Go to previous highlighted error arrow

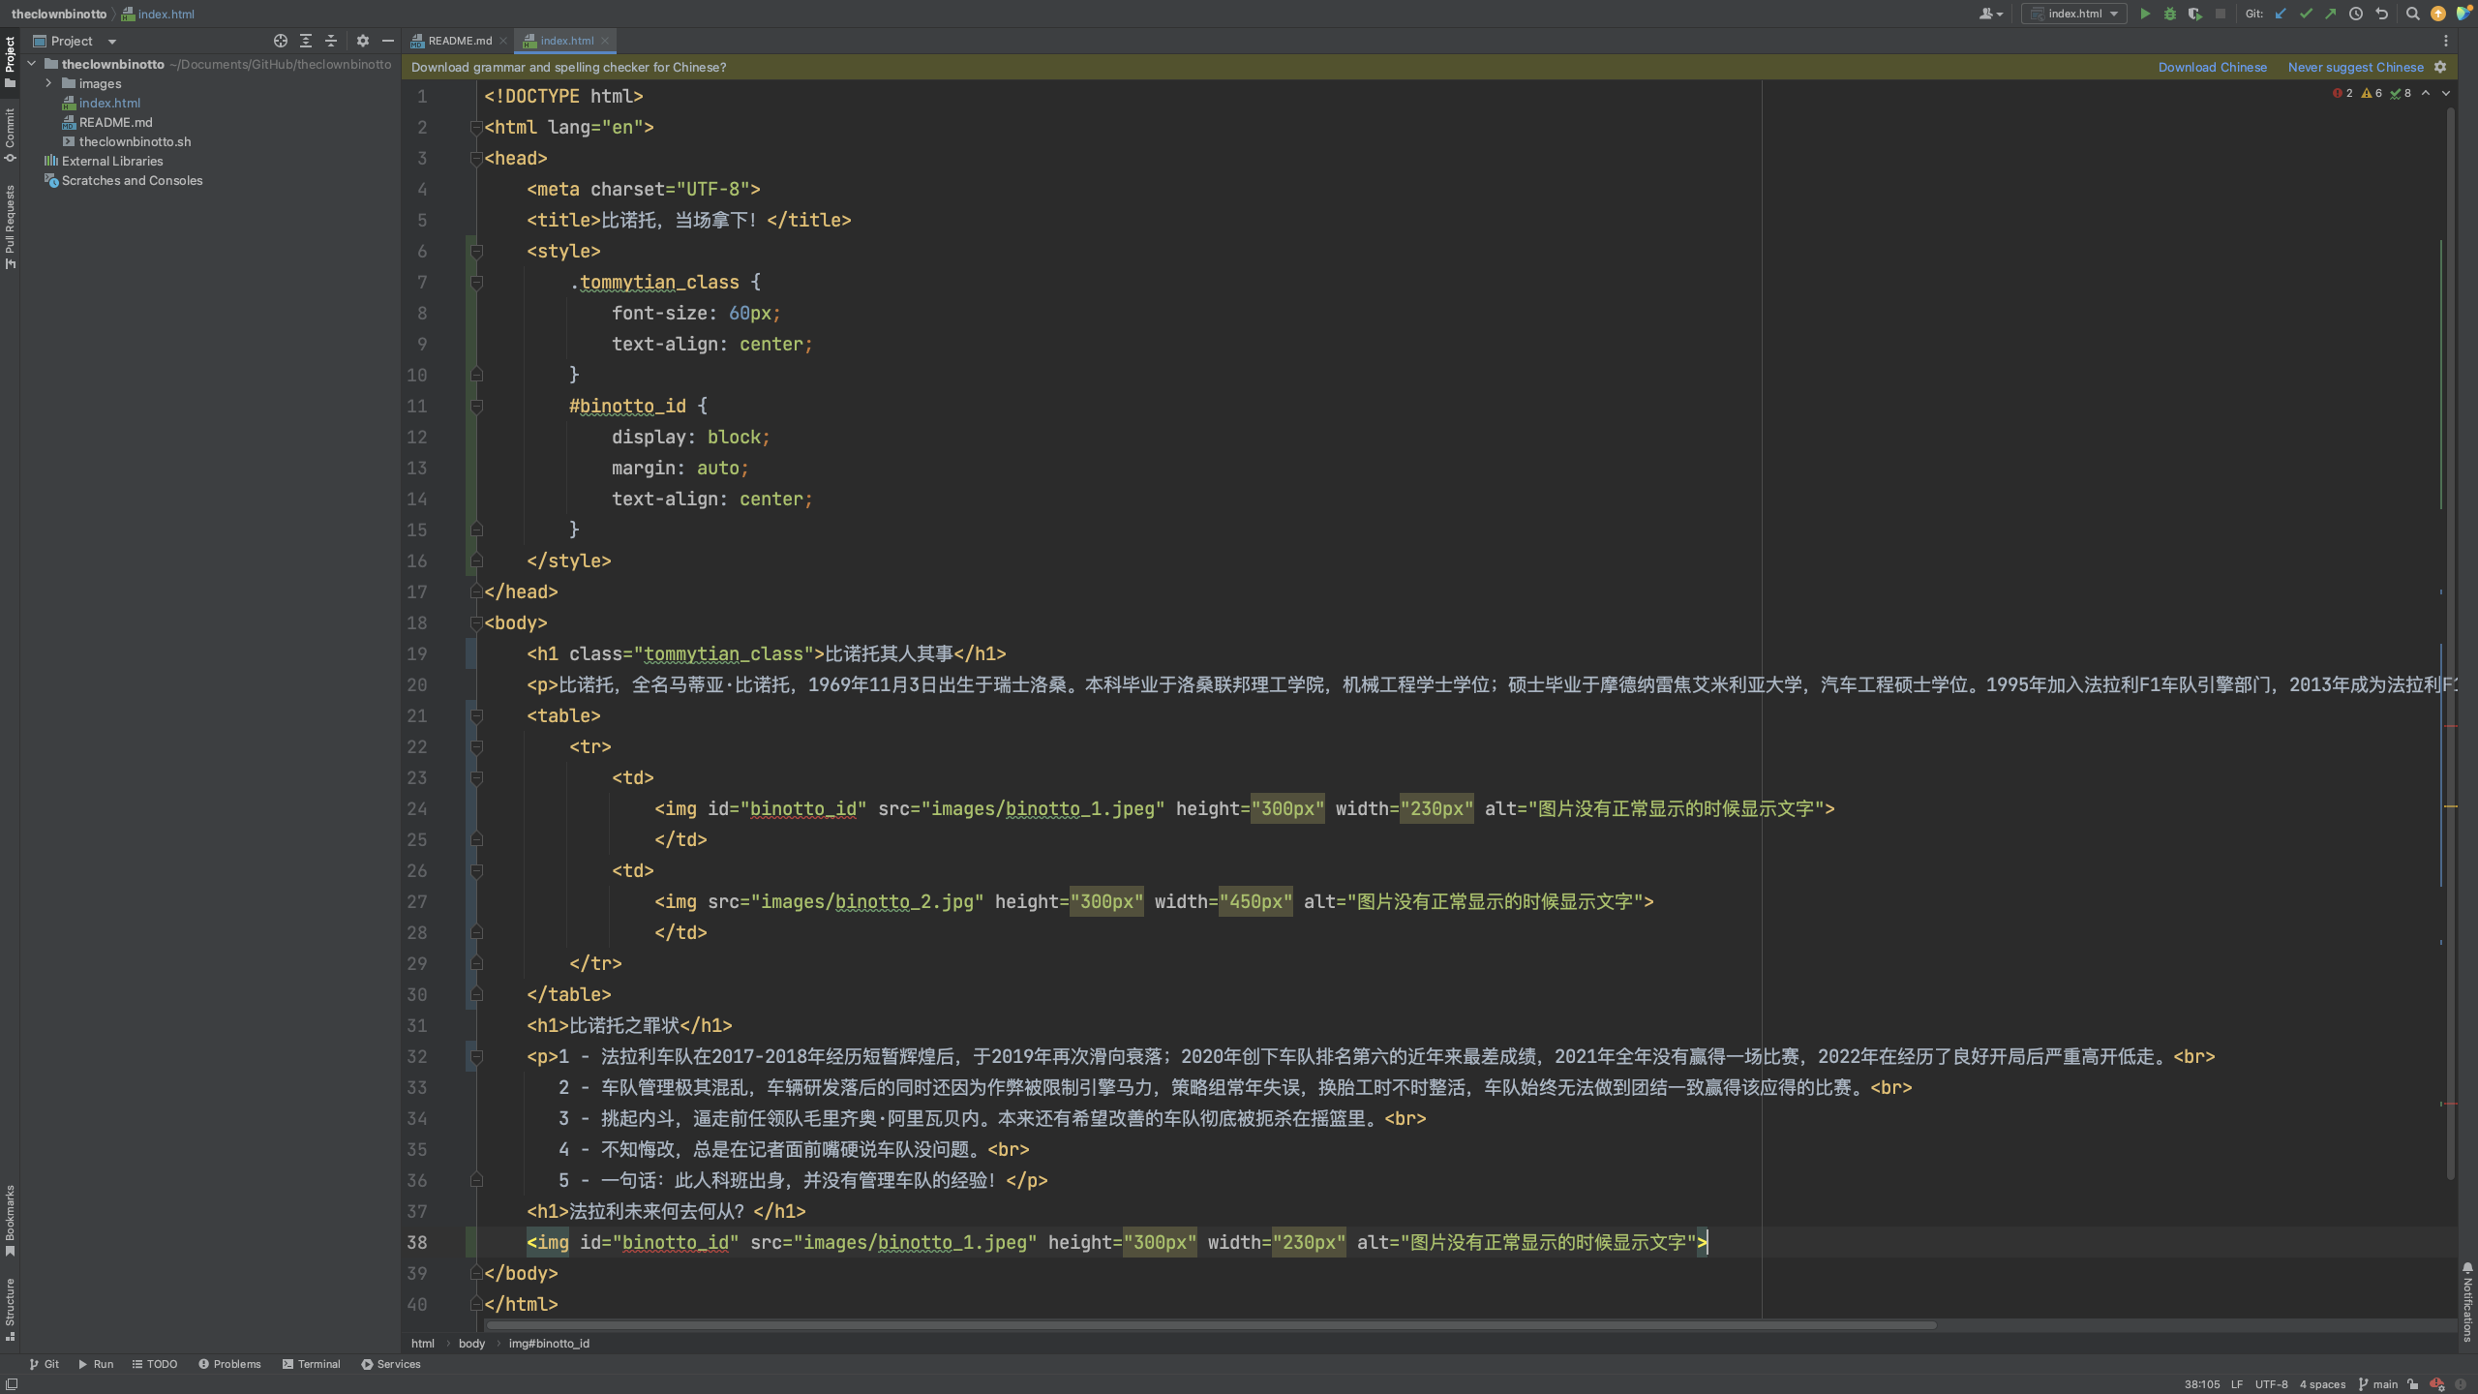[2426, 93]
